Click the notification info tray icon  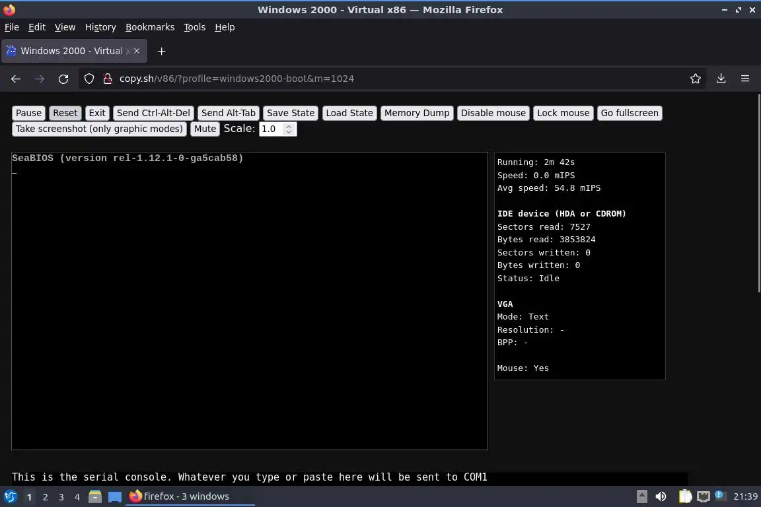(x=720, y=495)
